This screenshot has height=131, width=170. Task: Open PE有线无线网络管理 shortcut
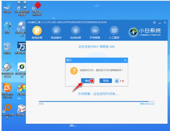click(x=22, y=8)
